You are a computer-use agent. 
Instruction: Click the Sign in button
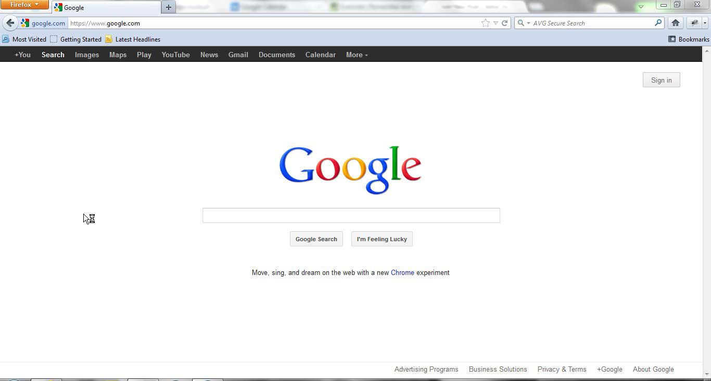pyautogui.click(x=661, y=80)
